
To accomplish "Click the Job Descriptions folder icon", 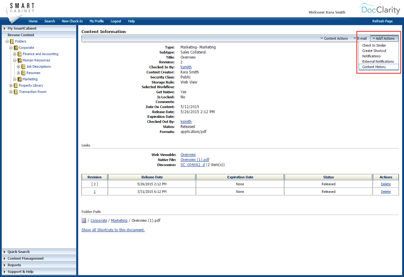I will coord(23,66).
